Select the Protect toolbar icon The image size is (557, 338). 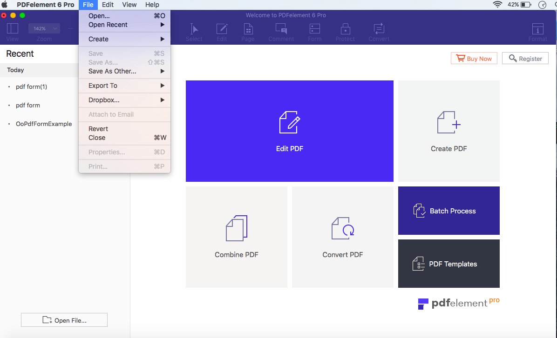point(345,32)
